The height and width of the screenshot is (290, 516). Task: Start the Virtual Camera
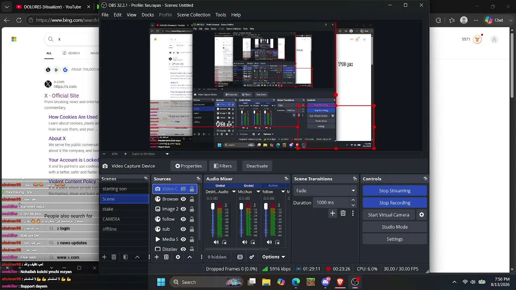389,215
